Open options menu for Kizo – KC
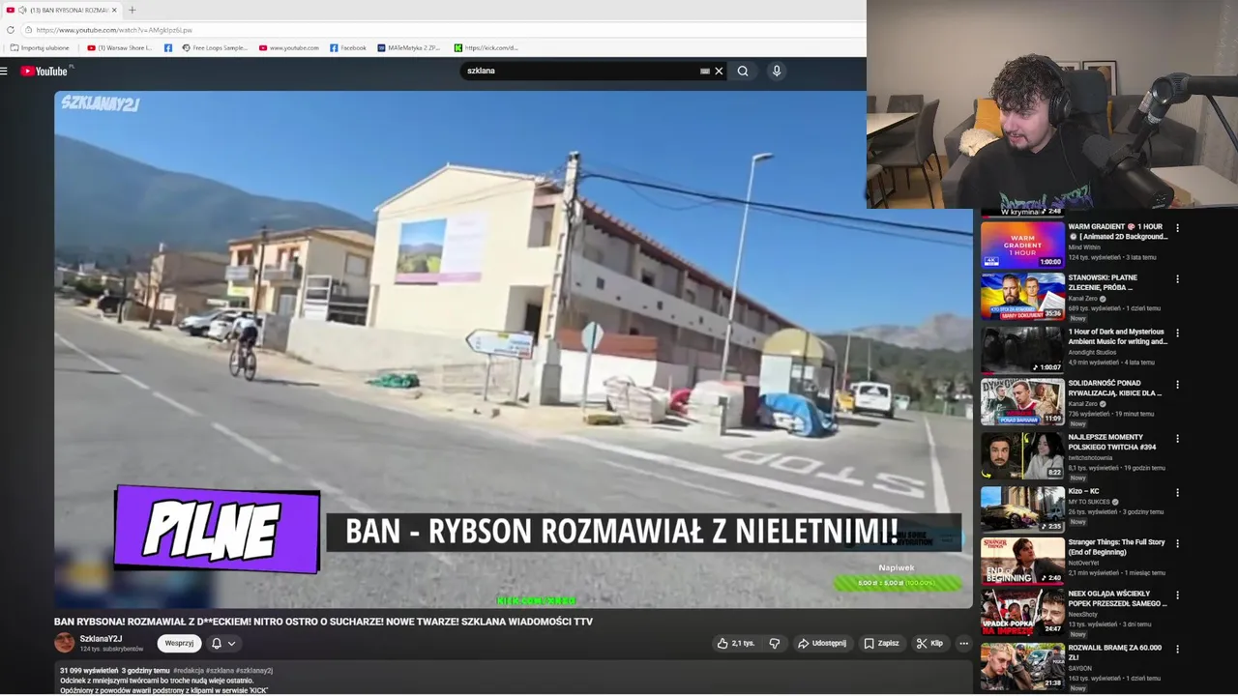Image resolution: width=1238 pixels, height=696 pixels. (1177, 493)
